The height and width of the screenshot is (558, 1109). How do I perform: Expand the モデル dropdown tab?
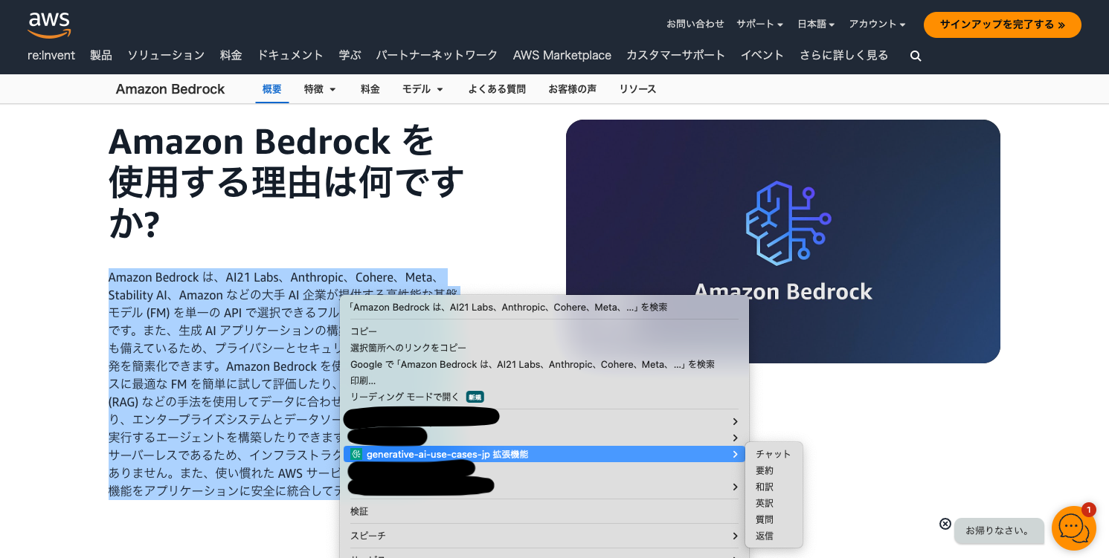point(422,89)
